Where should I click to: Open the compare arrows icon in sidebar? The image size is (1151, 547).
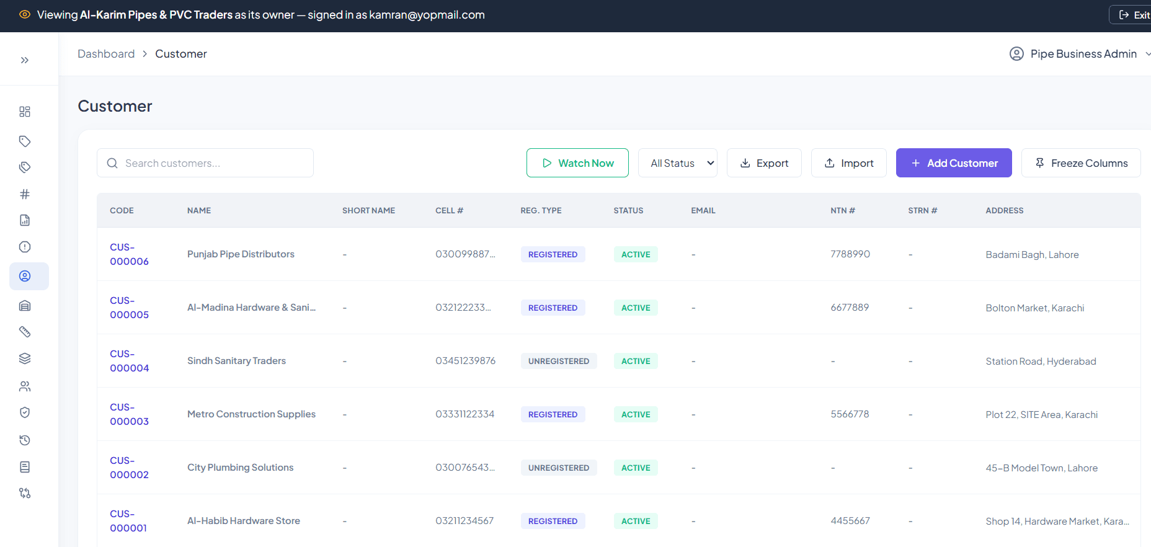[25, 493]
